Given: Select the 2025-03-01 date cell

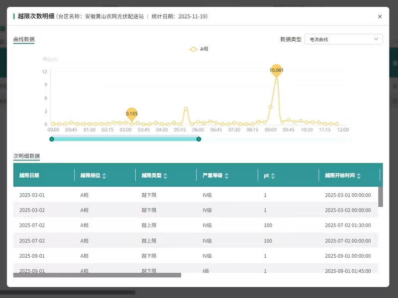Looking at the screenshot, I should 32,195.
